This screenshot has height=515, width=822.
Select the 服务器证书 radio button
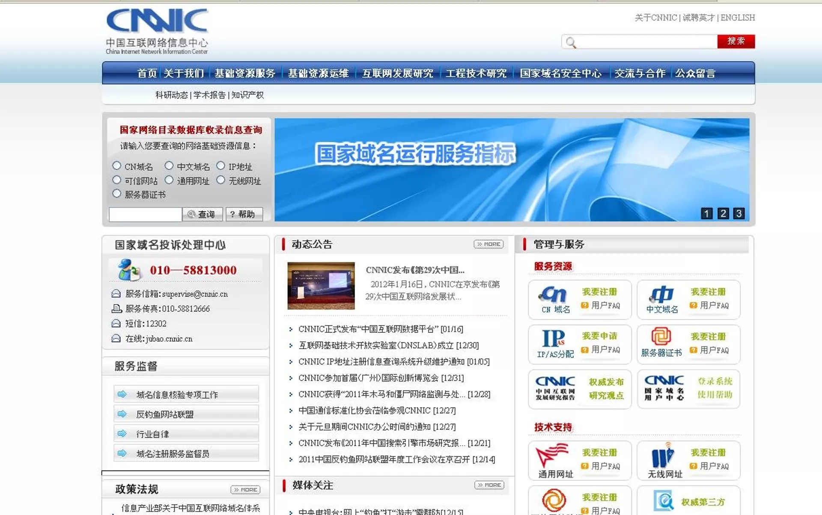[116, 193]
